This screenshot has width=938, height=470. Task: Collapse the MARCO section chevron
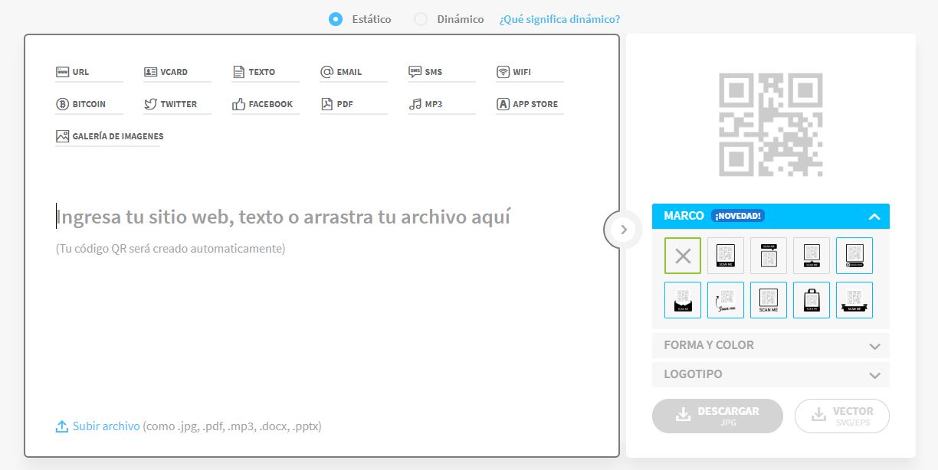(874, 217)
